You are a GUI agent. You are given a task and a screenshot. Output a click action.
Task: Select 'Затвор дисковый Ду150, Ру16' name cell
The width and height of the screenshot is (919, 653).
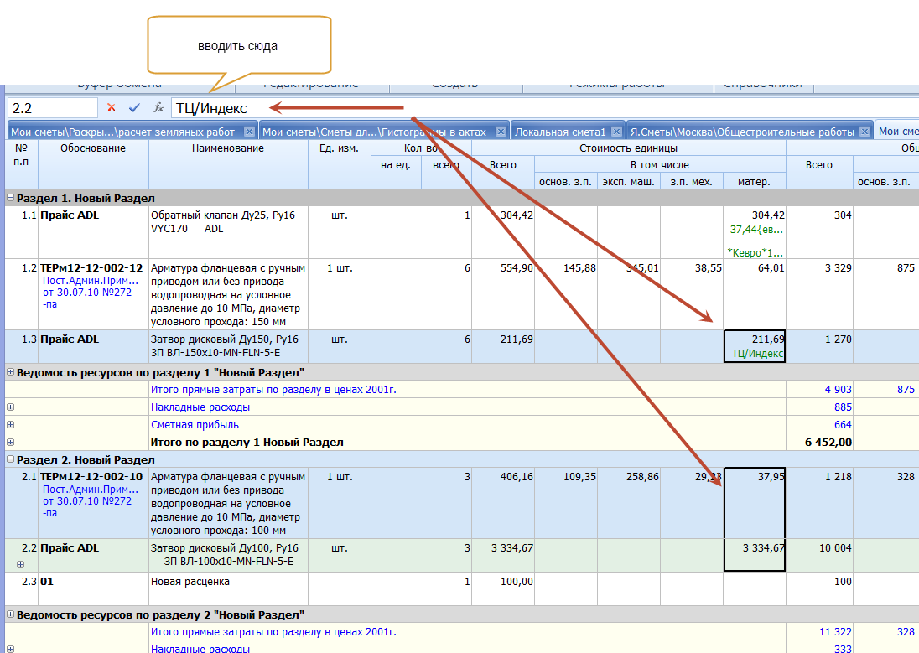tap(229, 346)
